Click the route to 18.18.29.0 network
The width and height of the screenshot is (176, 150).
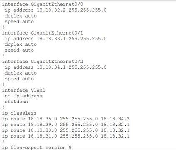(x=66, y=125)
